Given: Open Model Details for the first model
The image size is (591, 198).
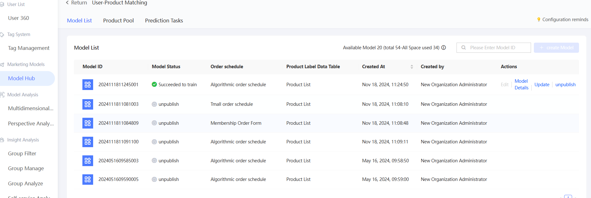Looking at the screenshot, I should point(522,85).
